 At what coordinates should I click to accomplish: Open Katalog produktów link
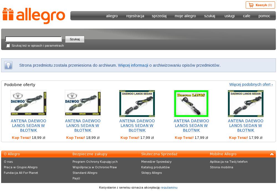point(155,167)
